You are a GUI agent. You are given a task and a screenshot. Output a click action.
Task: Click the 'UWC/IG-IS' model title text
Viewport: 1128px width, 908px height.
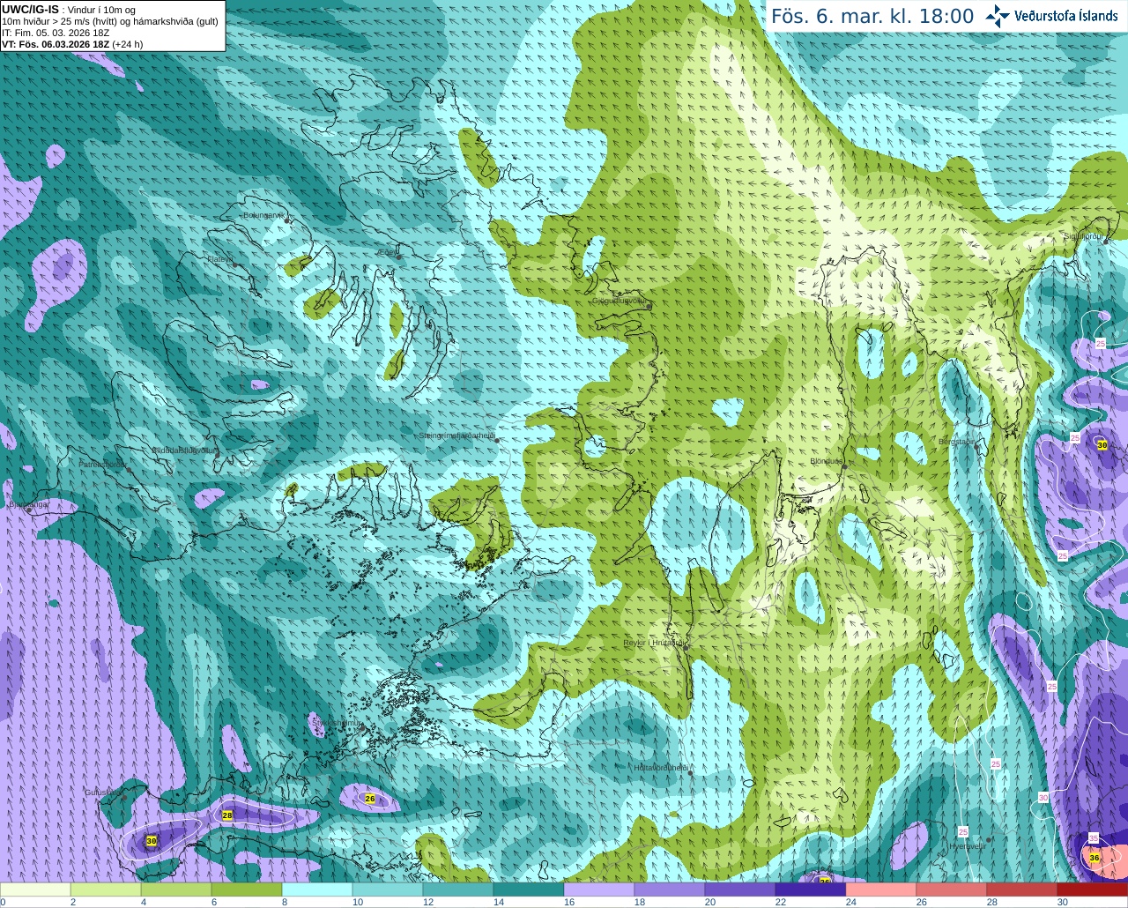[x=30, y=10]
